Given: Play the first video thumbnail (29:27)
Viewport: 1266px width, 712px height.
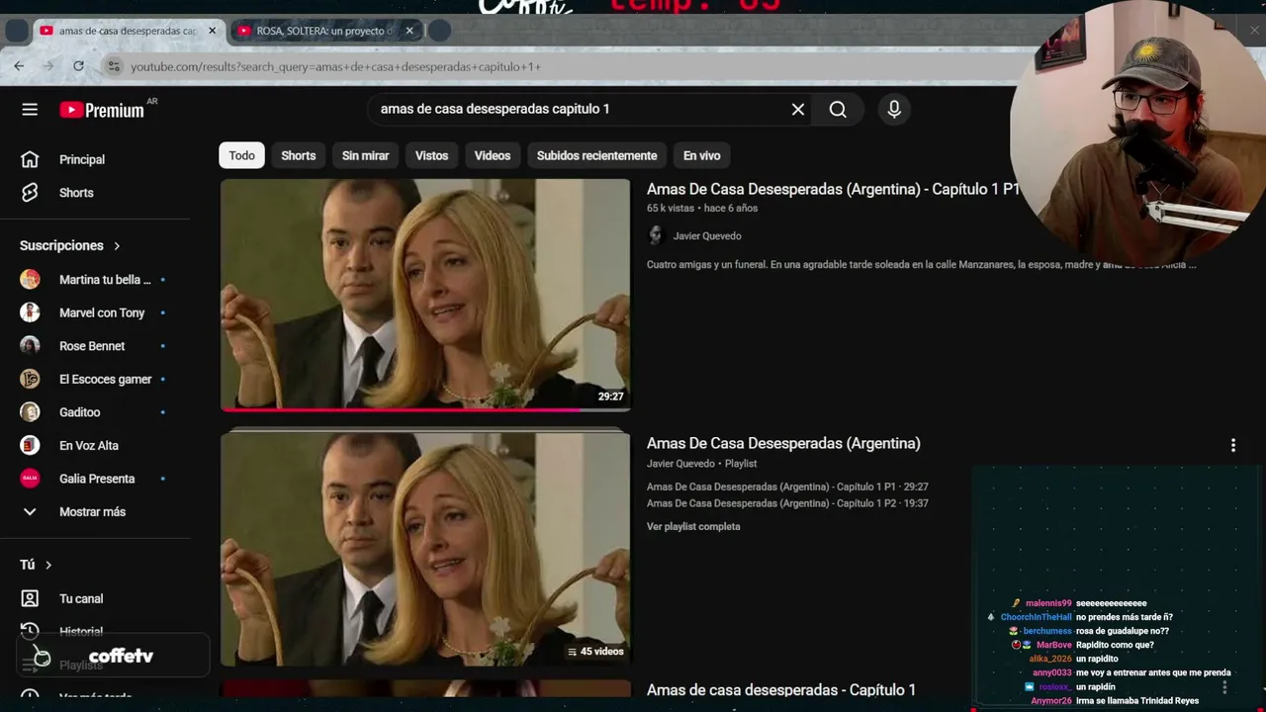Looking at the screenshot, I should 425,295.
